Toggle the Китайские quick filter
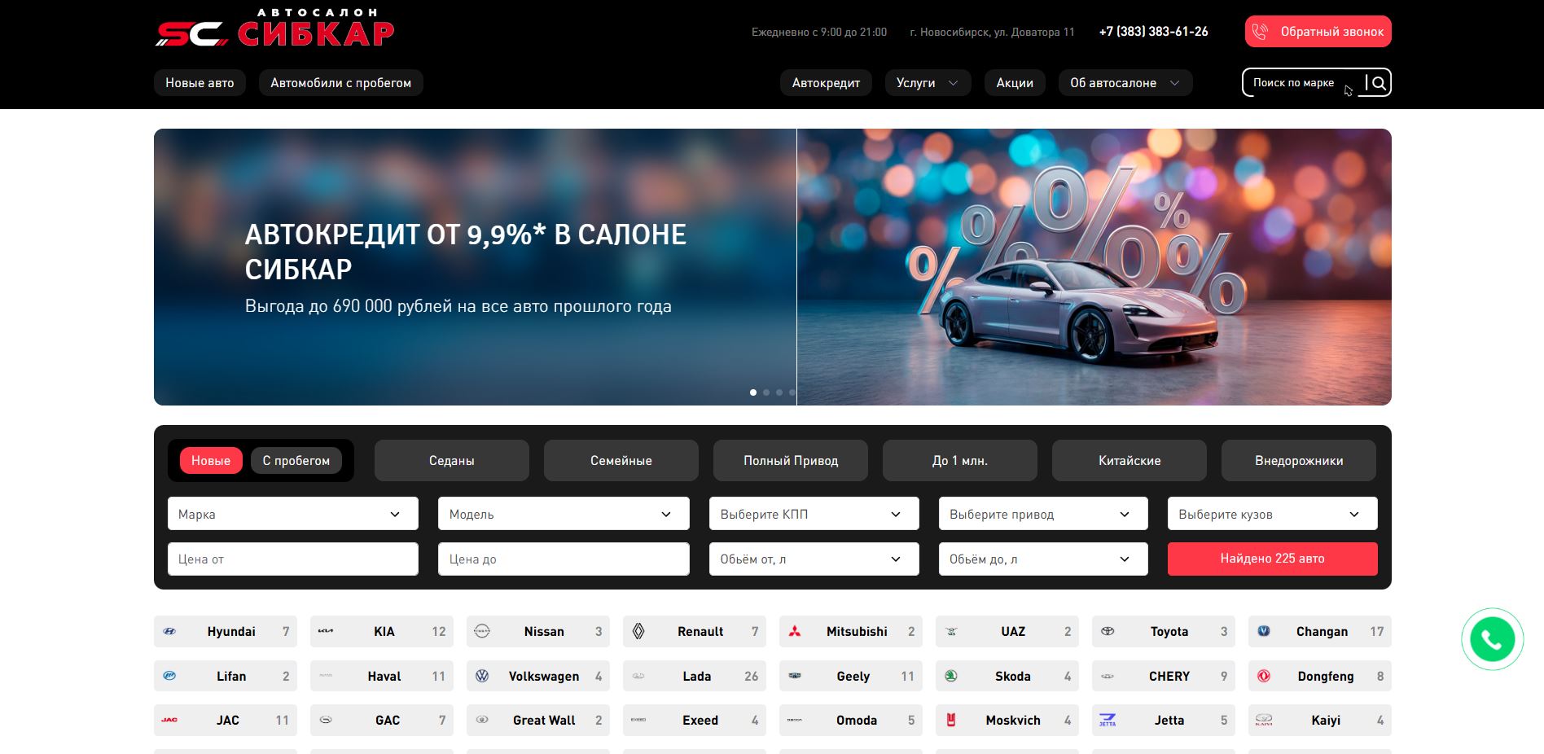This screenshot has height=754, width=1544. point(1129,461)
